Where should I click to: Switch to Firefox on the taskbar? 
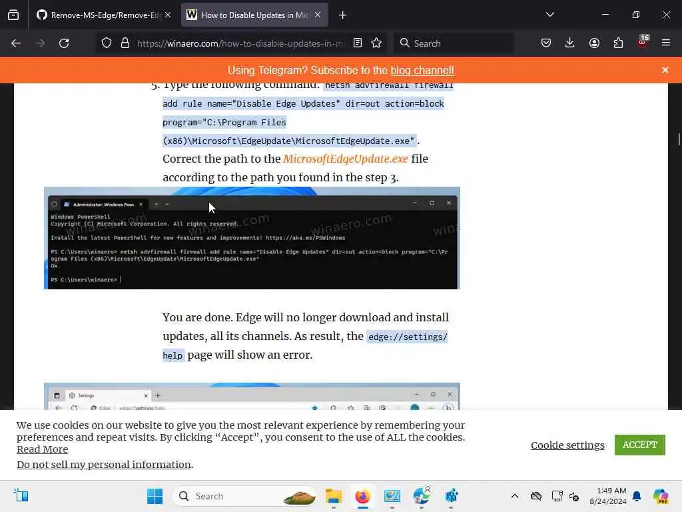click(362, 496)
